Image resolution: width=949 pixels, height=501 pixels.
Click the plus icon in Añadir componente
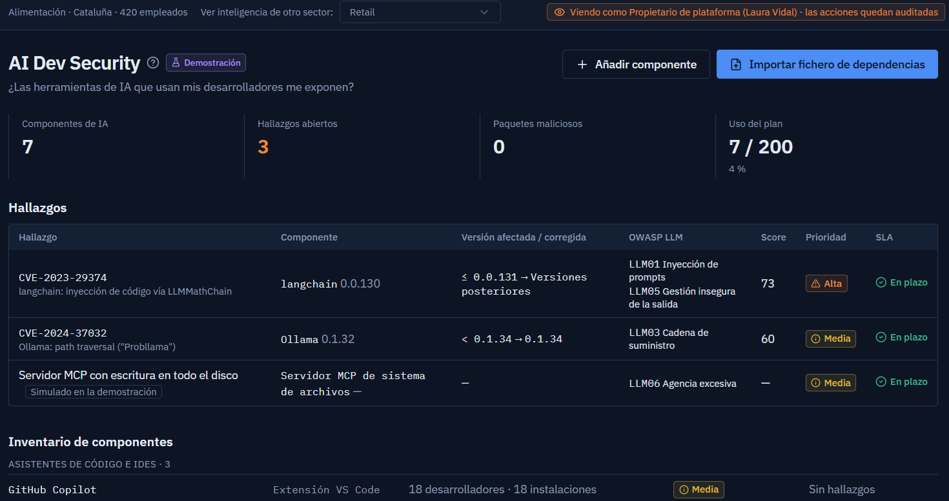click(x=582, y=64)
